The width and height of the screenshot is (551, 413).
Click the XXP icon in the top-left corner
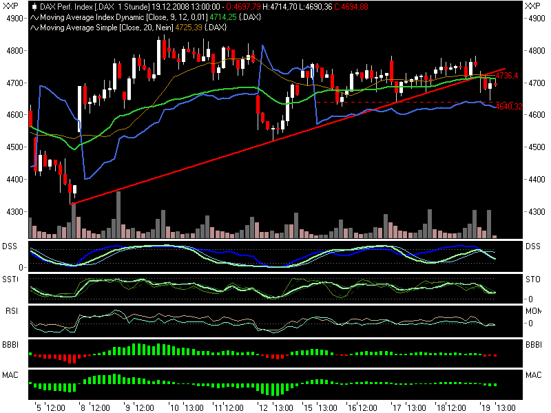point(9,6)
